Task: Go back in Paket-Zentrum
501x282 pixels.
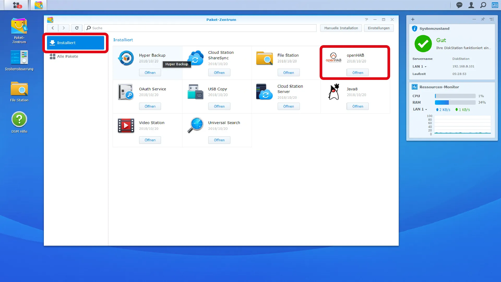Action: (x=53, y=28)
